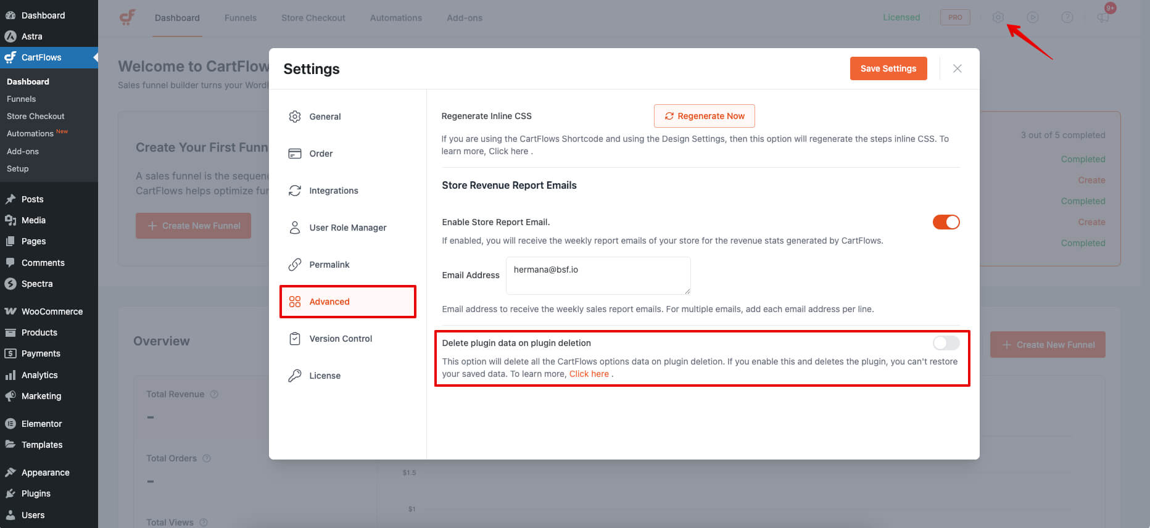This screenshot has height=528, width=1150.
Task: Switch to Automations top tab
Action: pyautogui.click(x=396, y=18)
